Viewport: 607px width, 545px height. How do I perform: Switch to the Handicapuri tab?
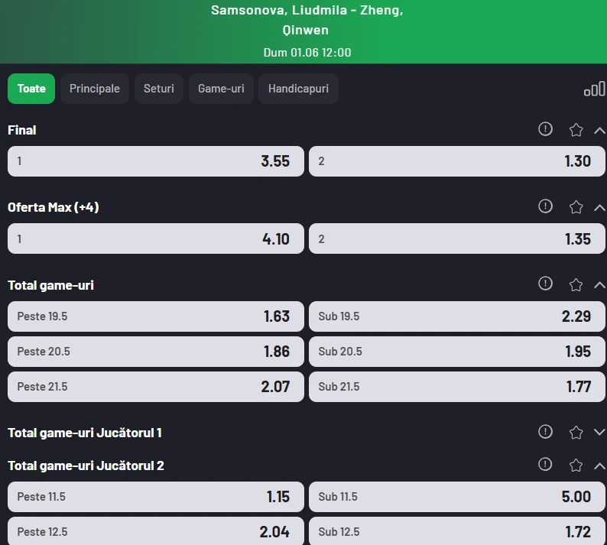pos(298,89)
